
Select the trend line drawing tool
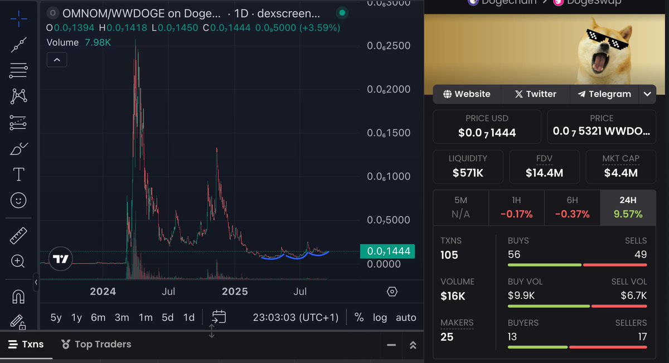18,45
